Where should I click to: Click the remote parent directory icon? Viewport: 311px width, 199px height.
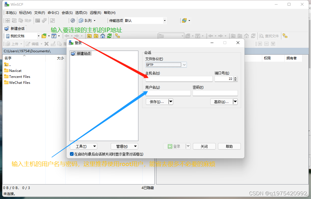[x=233, y=36]
